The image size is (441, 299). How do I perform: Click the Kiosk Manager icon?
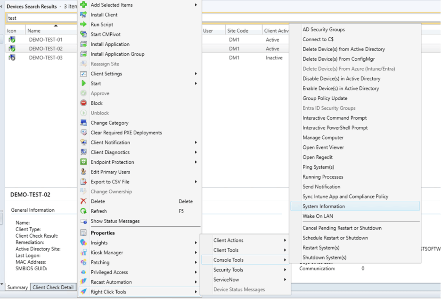point(83,253)
